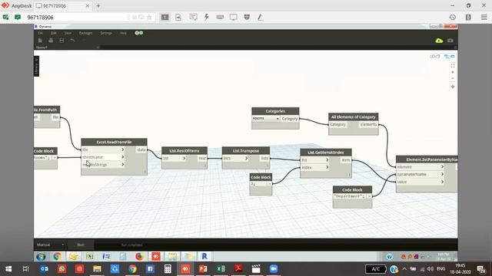Click the index input port of List.GetItemAtIndex
The height and width of the screenshot is (276, 492).
pyautogui.click(x=314, y=167)
